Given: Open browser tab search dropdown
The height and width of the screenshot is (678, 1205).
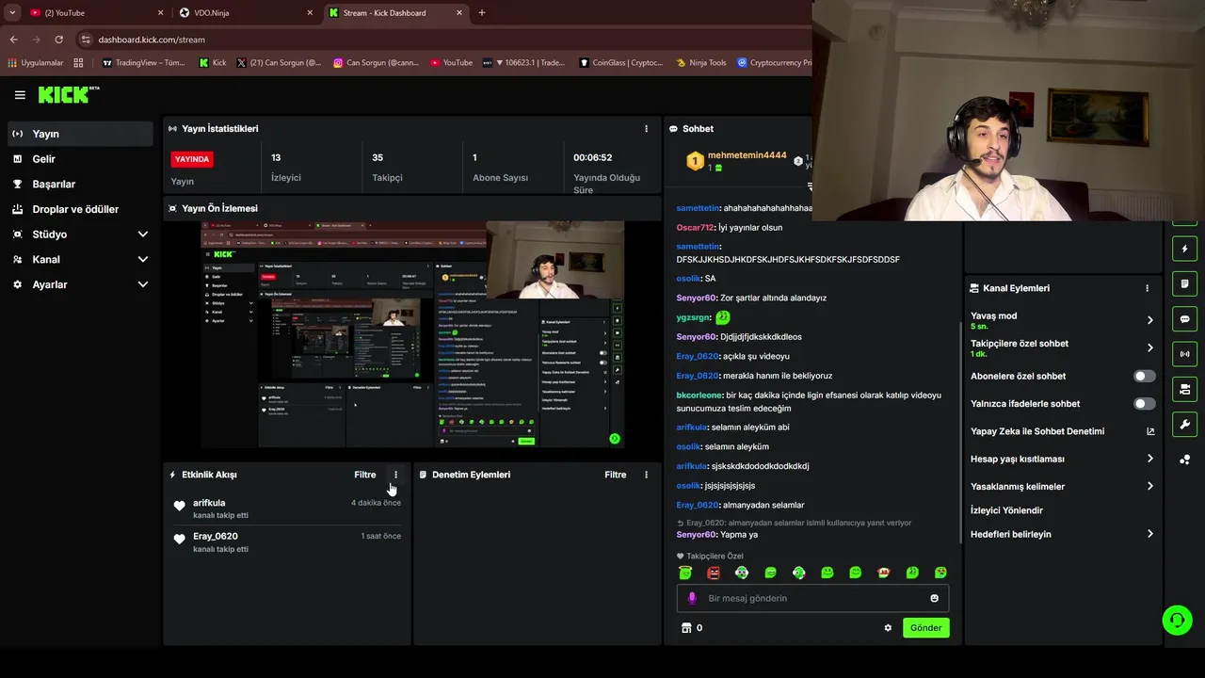Looking at the screenshot, I should (x=12, y=13).
